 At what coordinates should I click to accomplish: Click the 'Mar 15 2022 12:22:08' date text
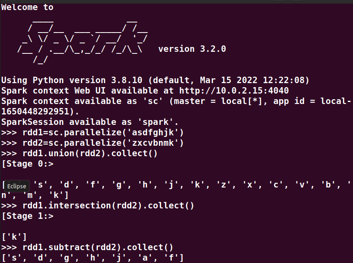click(252, 80)
